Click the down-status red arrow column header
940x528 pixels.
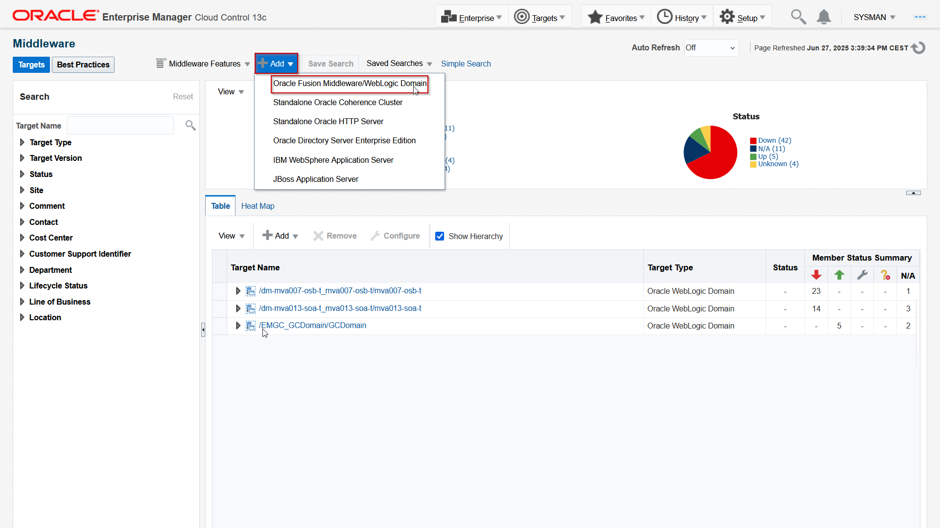[816, 275]
